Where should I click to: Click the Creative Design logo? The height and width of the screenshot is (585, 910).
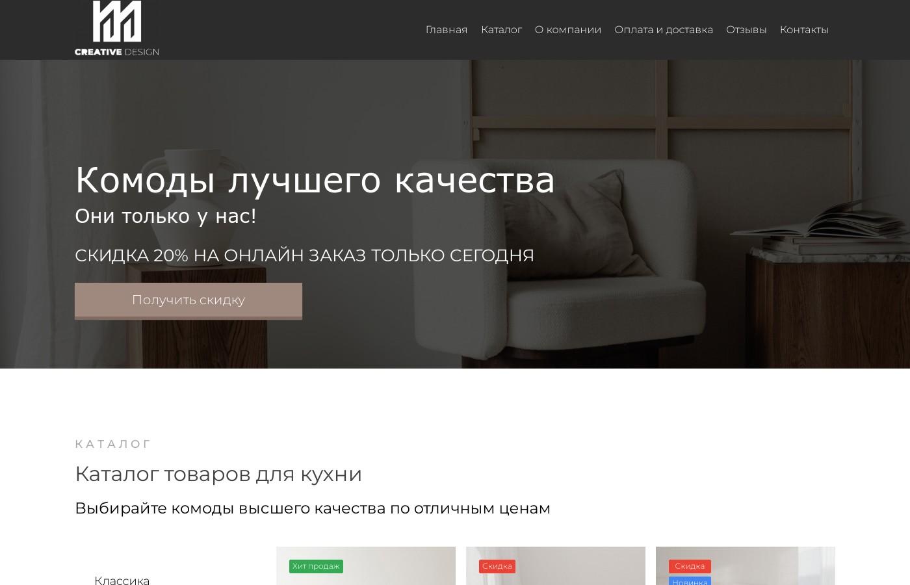(x=117, y=29)
